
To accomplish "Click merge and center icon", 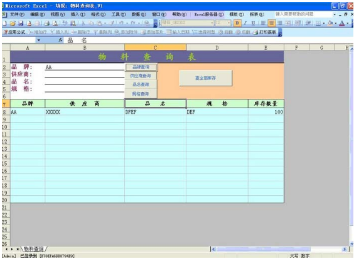I will coord(287,23).
